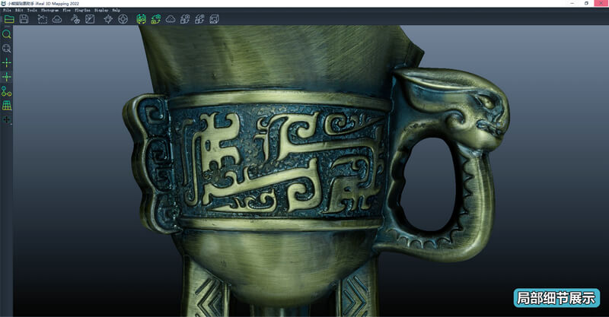Click the circular target icon in toolbar

point(123,19)
